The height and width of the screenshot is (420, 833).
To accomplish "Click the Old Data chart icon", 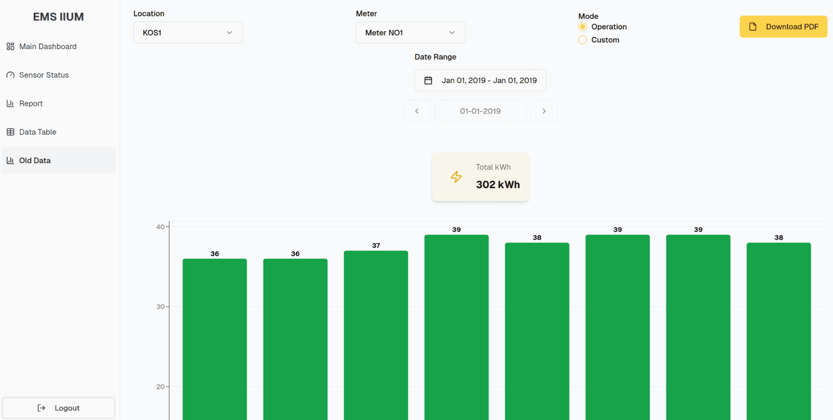I will pos(11,160).
